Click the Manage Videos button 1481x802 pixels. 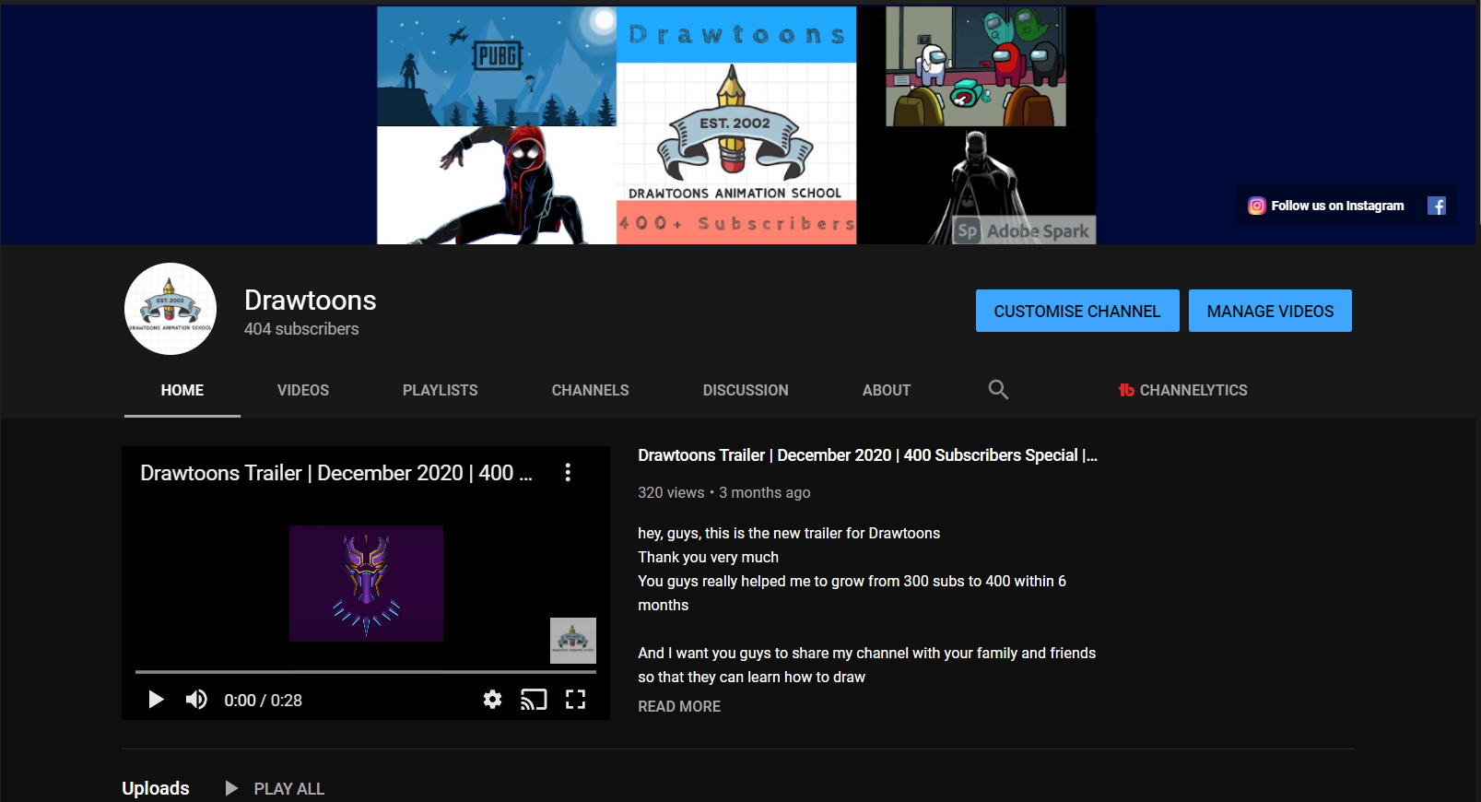pos(1270,311)
